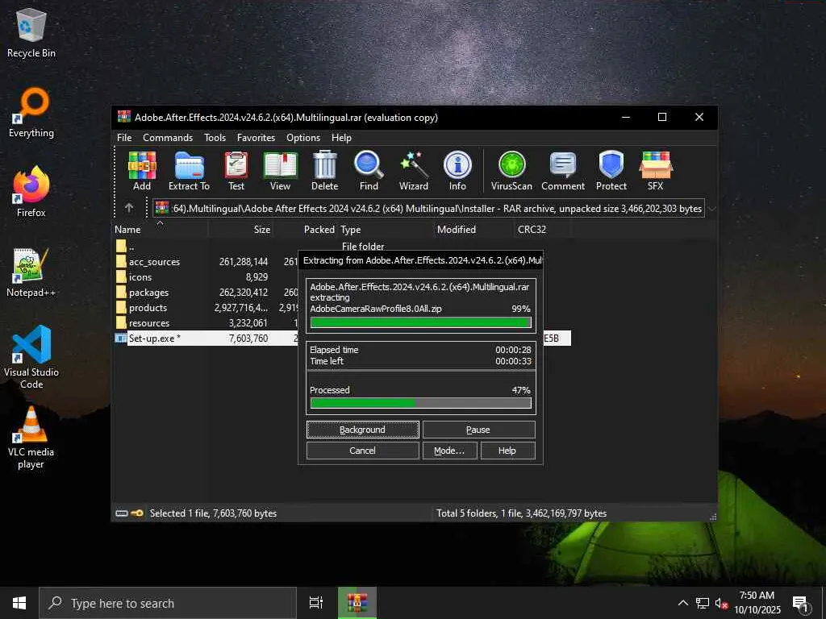Go up one folder level arrow
The height and width of the screenshot is (619, 826).
pos(129,209)
